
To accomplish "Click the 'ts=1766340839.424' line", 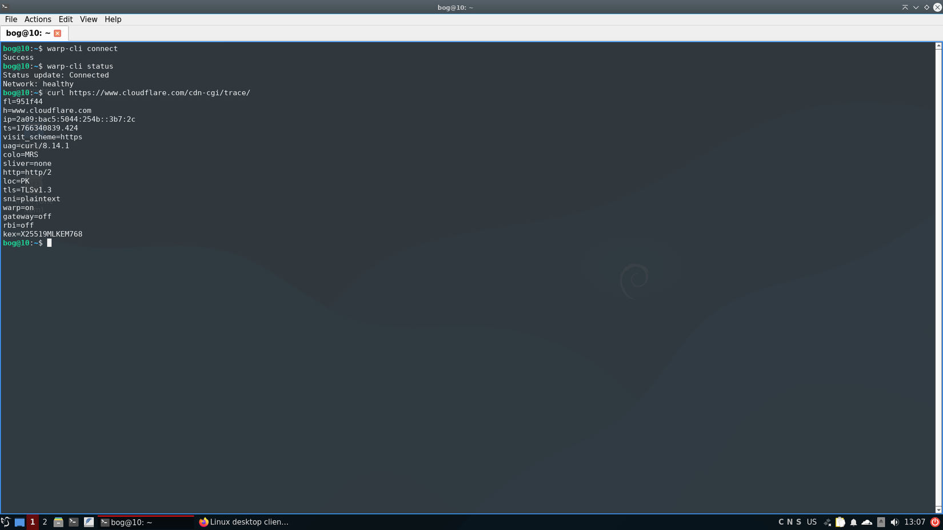I will 41,128.
